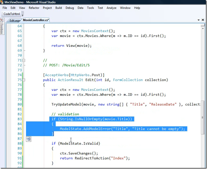
Task: Open the Debug menu
Action: pyautogui.click(x=70, y=8)
